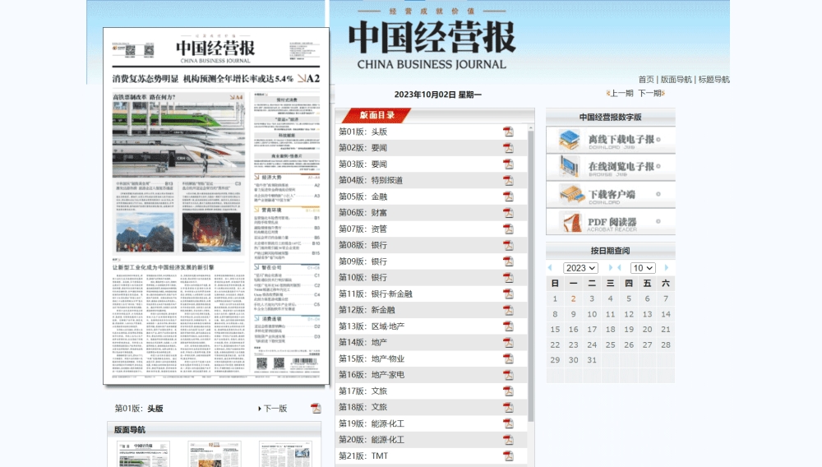
Task: Open third thumbnail under 版面导航
Action: 285,454
